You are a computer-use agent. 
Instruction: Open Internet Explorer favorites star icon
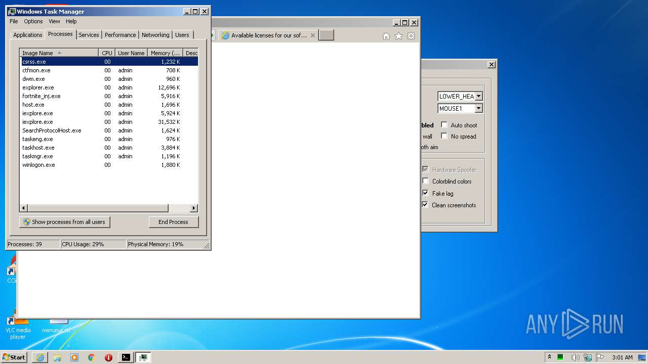(398, 36)
